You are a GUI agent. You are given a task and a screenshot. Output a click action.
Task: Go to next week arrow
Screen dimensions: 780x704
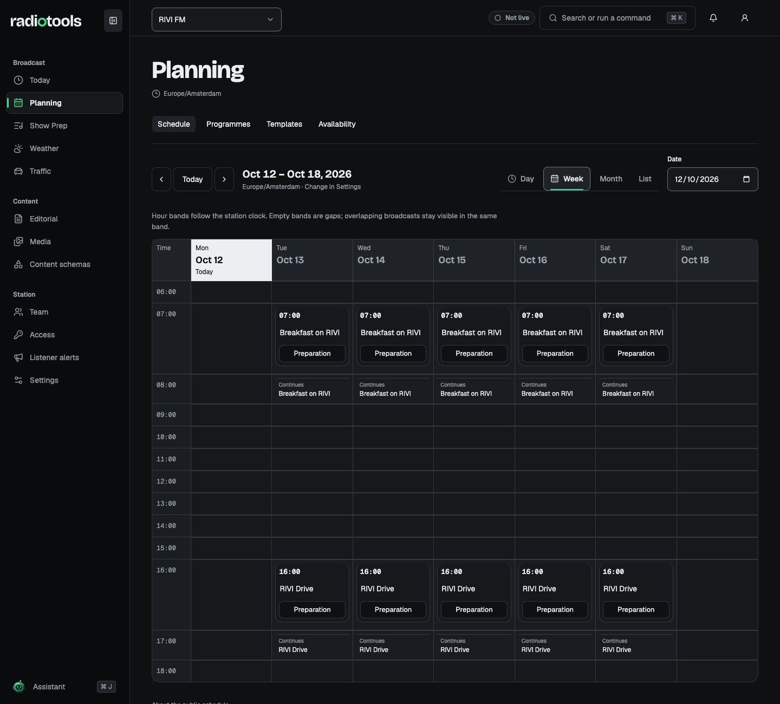[x=224, y=179]
